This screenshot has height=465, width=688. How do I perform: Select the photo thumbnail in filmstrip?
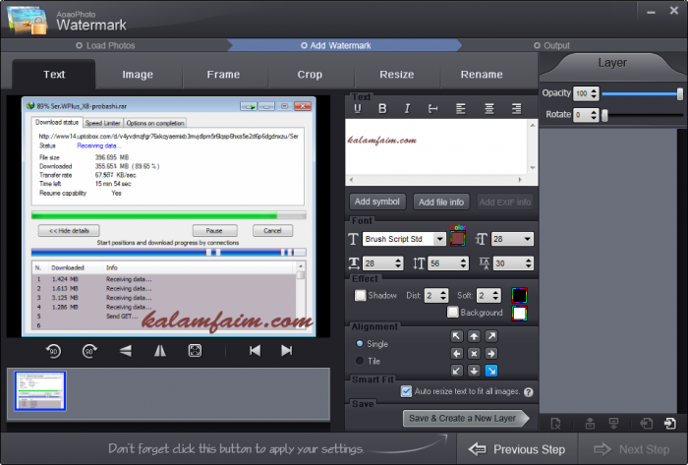(x=40, y=391)
